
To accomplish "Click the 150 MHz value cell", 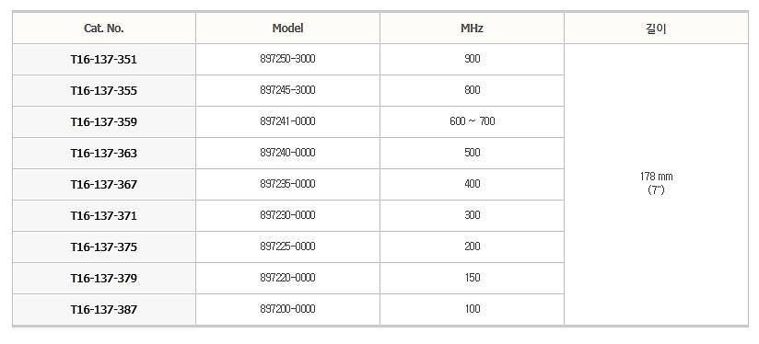I will click(472, 279).
